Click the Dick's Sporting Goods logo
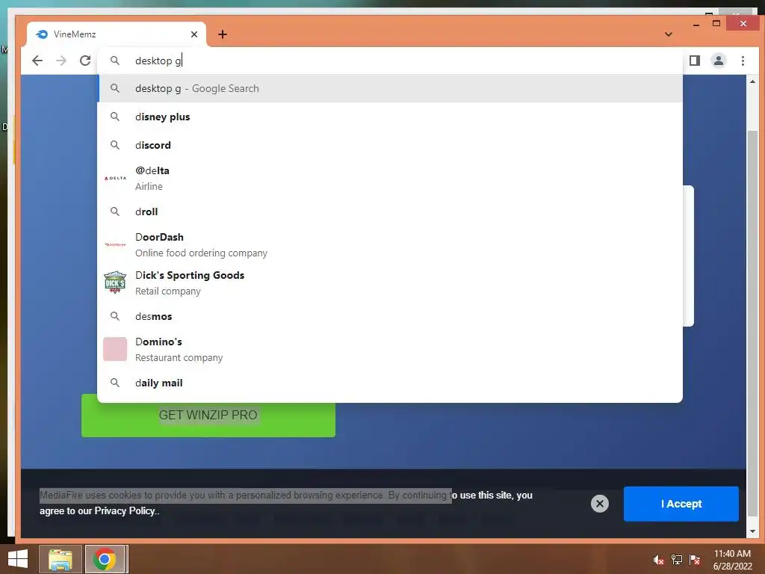Screen dimensions: 765x574 click(115, 283)
